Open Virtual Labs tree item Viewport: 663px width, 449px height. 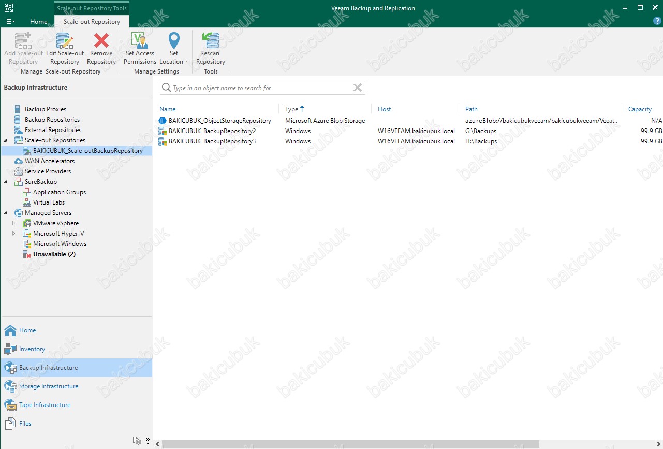tap(49, 202)
